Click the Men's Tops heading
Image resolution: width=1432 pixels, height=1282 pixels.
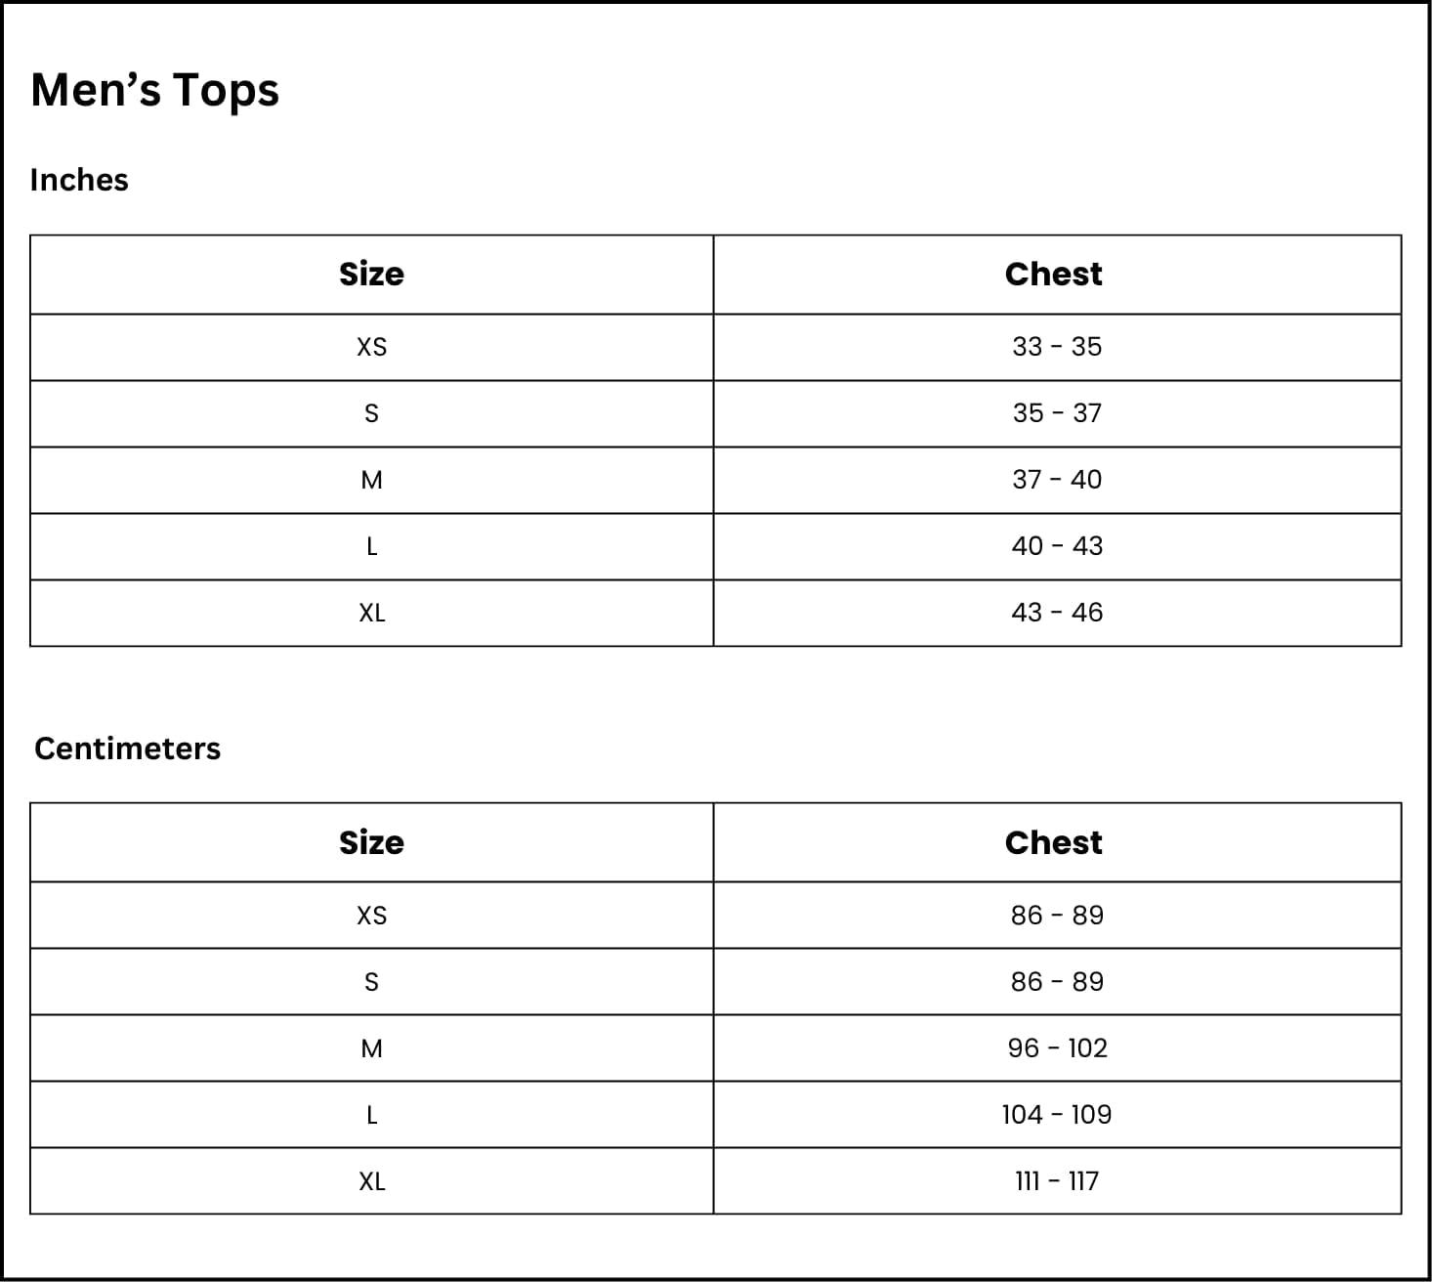click(154, 90)
